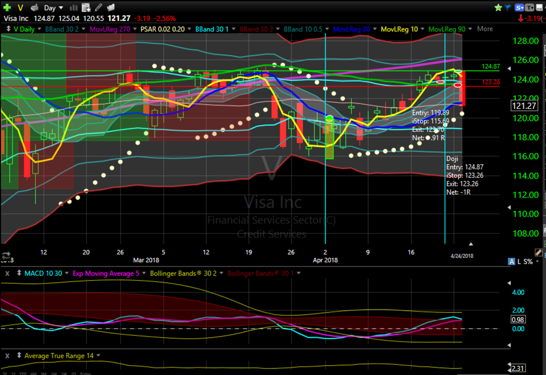Click the 121.27 current price label
The height and width of the screenshot is (375, 546).
point(524,106)
